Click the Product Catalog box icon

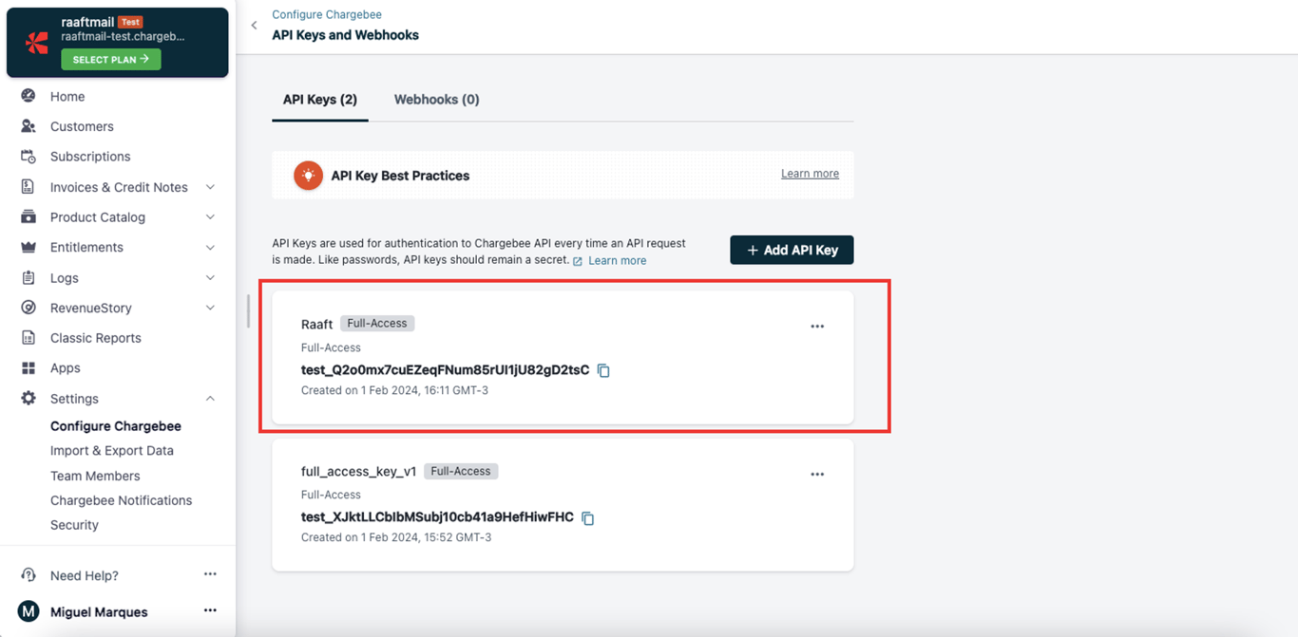(x=29, y=217)
